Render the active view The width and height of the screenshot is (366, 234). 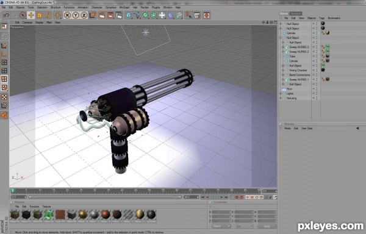(x=102, y=15)
